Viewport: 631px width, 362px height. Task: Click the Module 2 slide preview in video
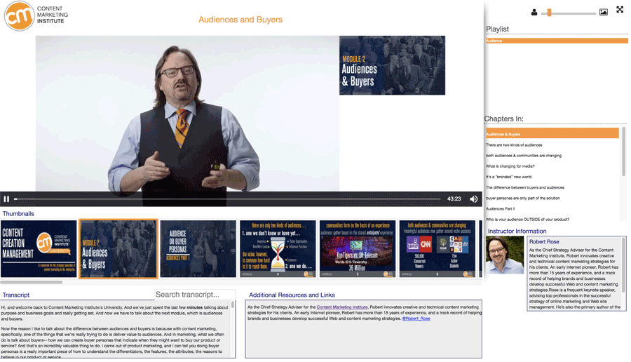point(392,65)
